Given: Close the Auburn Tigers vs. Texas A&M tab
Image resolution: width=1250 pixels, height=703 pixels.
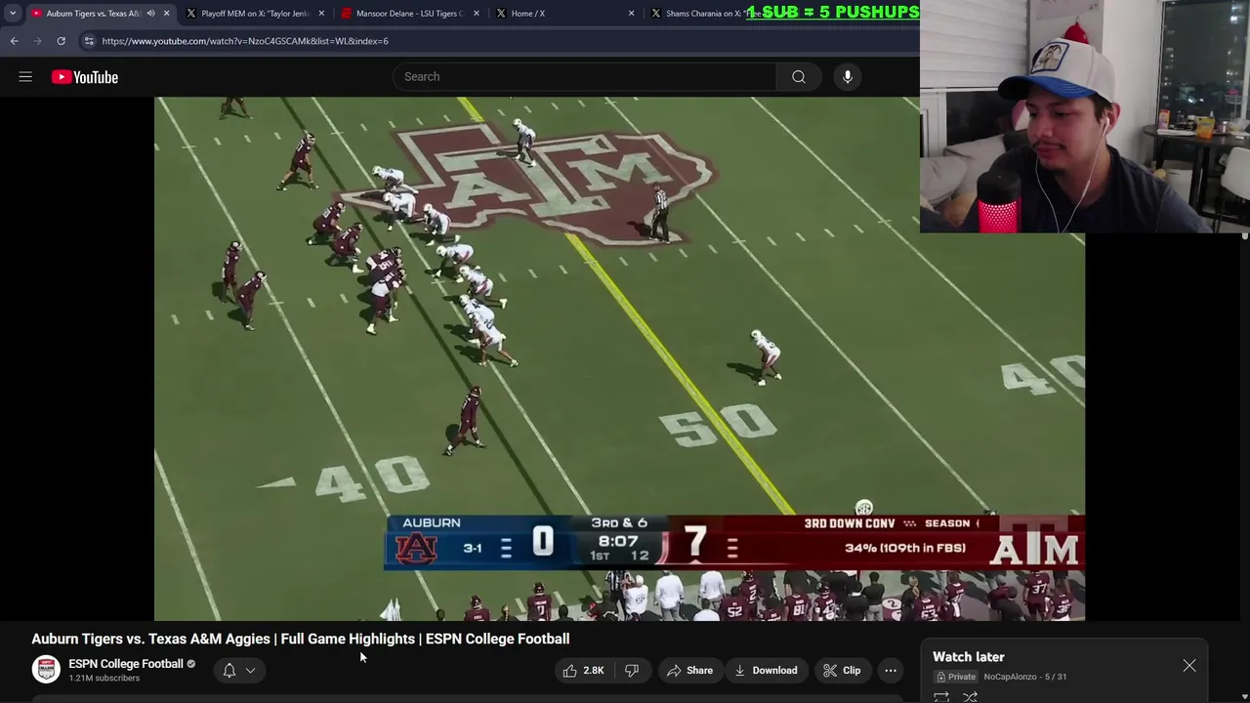Looking at the screenshot, I should pos(166,14).
